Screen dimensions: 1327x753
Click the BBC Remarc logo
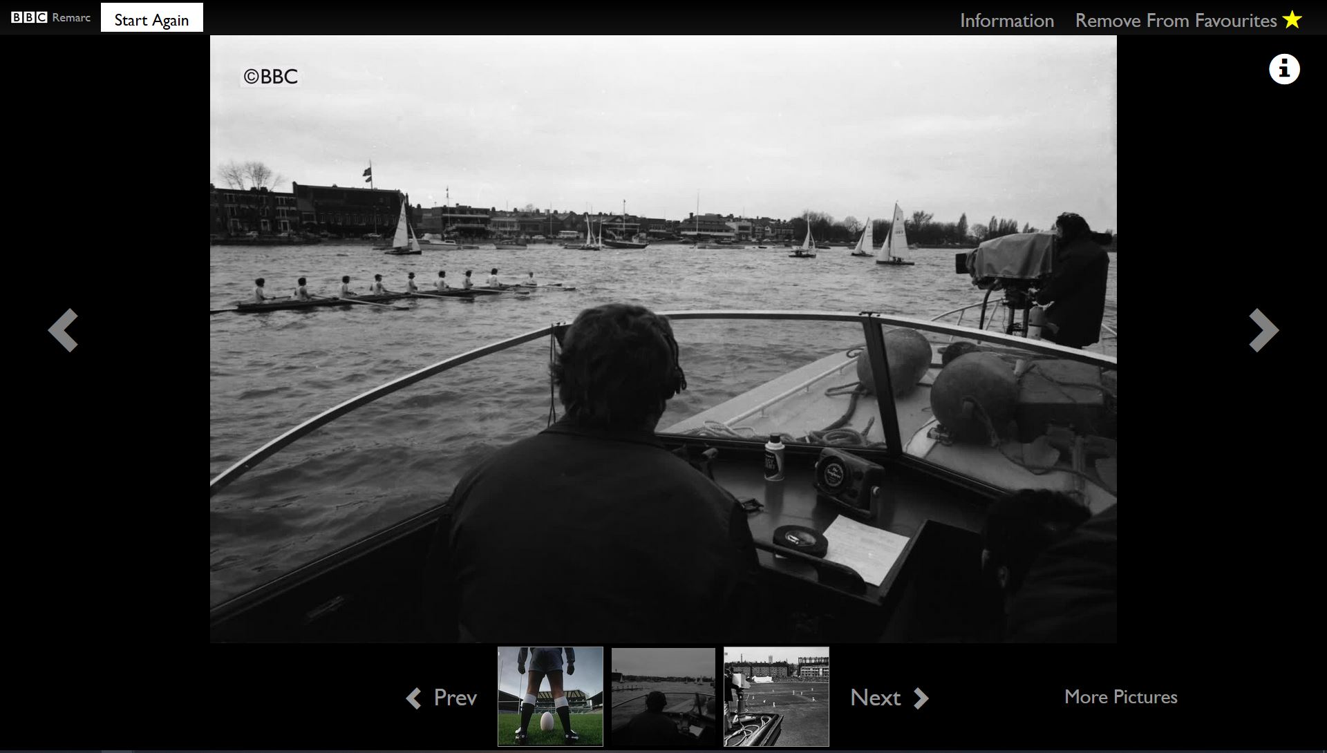coord(50,17)
